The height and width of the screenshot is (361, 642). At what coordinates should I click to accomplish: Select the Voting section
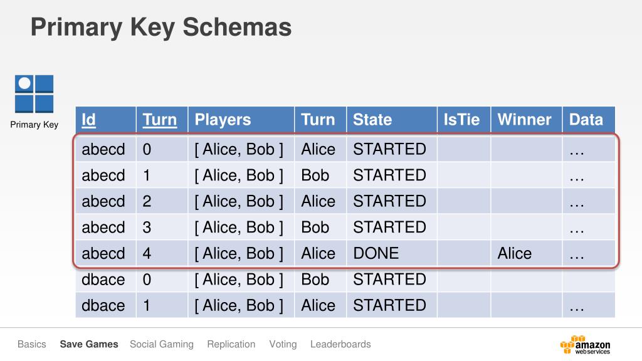pyautogui.click(x=283, y=344)
